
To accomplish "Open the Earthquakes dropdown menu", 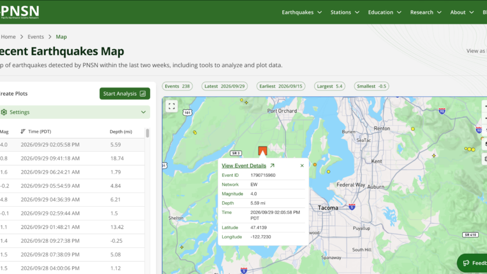I will tap(301, 12).
